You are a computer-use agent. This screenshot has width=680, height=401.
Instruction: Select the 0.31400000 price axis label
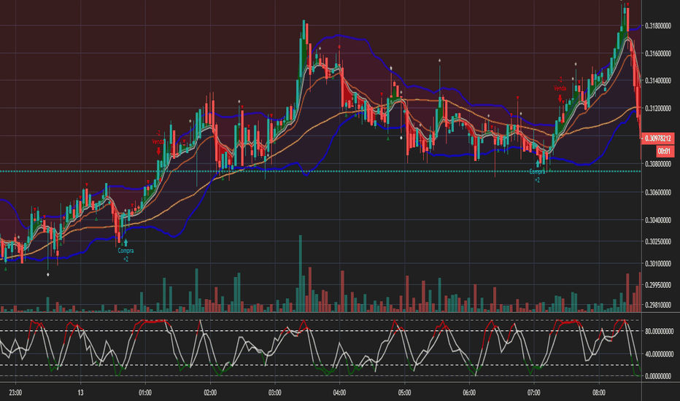pyautogui.click(x=658, y=81)
